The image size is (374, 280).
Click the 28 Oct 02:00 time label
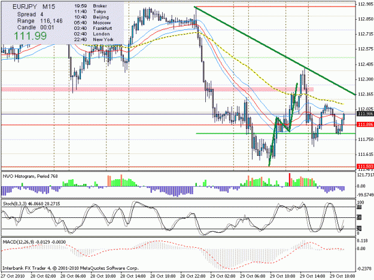pyautogui.click(x=43, y=276)
